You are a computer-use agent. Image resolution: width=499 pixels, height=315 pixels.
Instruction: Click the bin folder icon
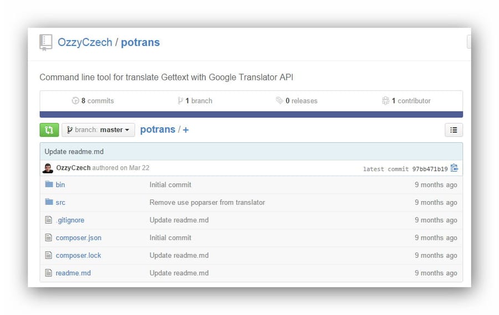tap(49, 184)
